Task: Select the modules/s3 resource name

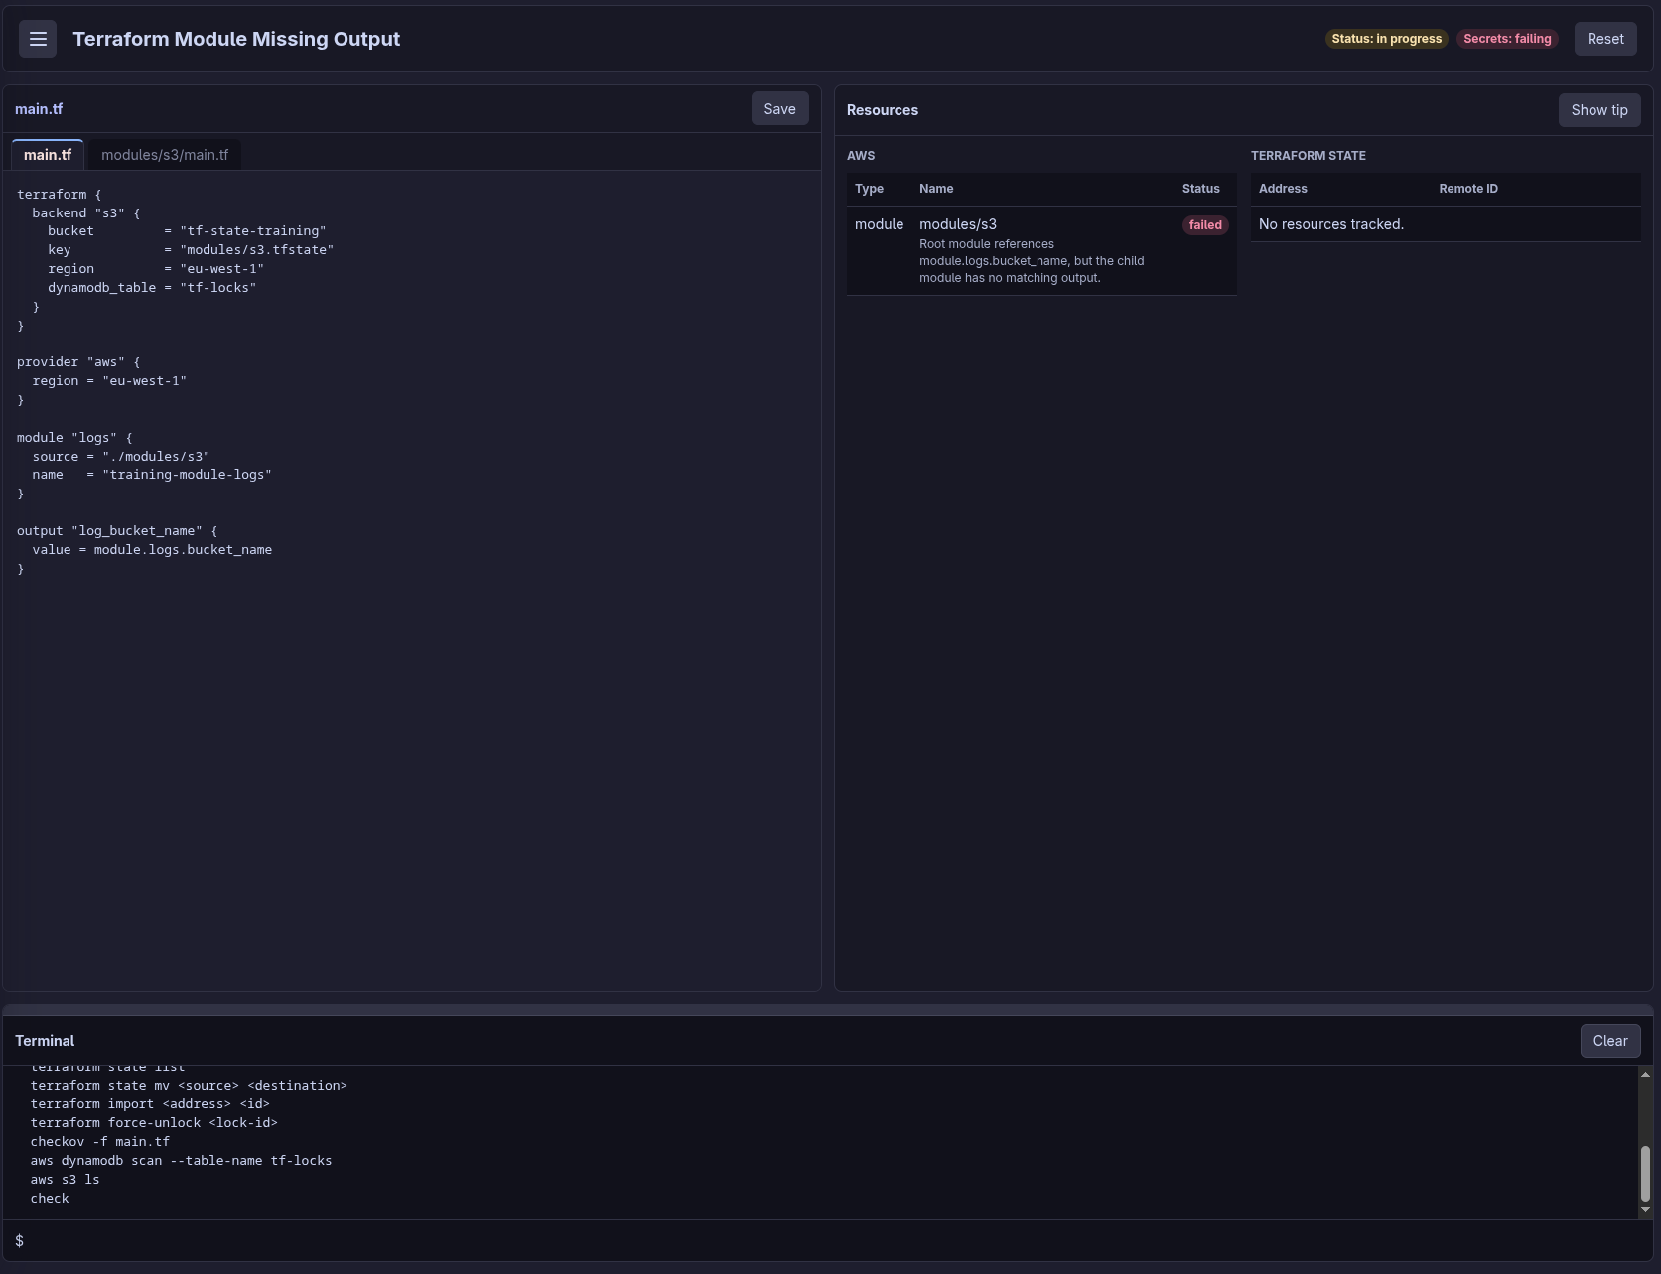Action: click(958, 224)
